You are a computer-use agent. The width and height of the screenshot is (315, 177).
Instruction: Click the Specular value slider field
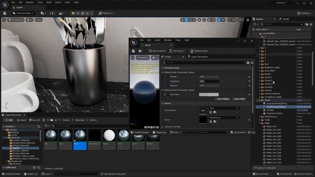(x=209, y=86)
